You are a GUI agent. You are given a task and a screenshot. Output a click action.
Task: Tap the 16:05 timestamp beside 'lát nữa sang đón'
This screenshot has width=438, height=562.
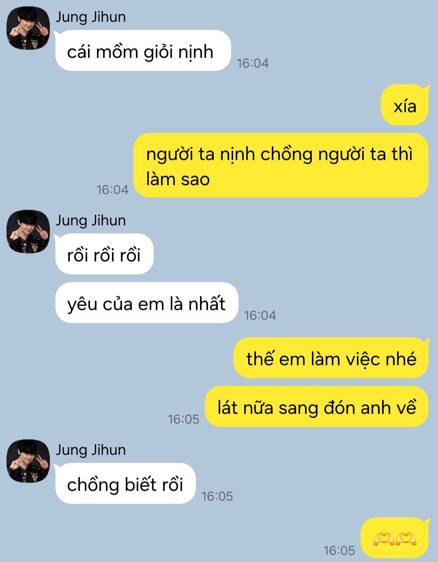click(x=184, y=419)
